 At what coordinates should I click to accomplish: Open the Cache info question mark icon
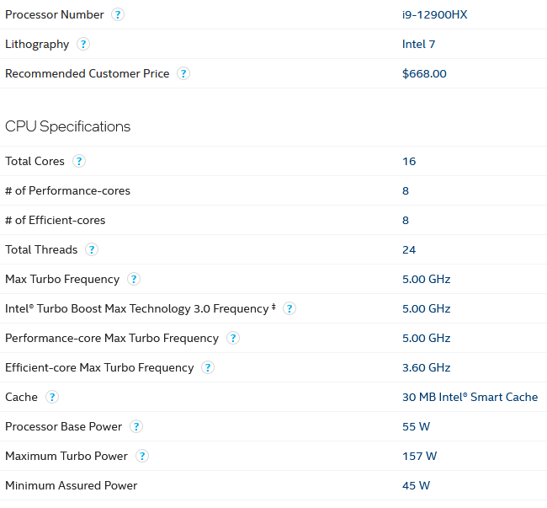click(x=52, y=398)
